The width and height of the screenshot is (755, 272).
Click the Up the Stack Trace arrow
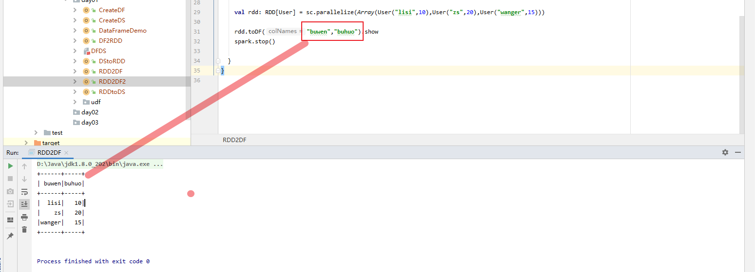[24, 166]
